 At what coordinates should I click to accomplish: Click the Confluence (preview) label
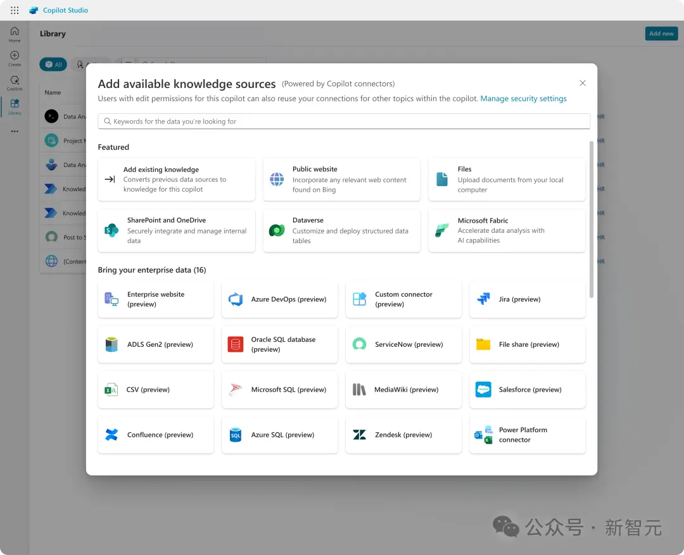pos(160,435)
